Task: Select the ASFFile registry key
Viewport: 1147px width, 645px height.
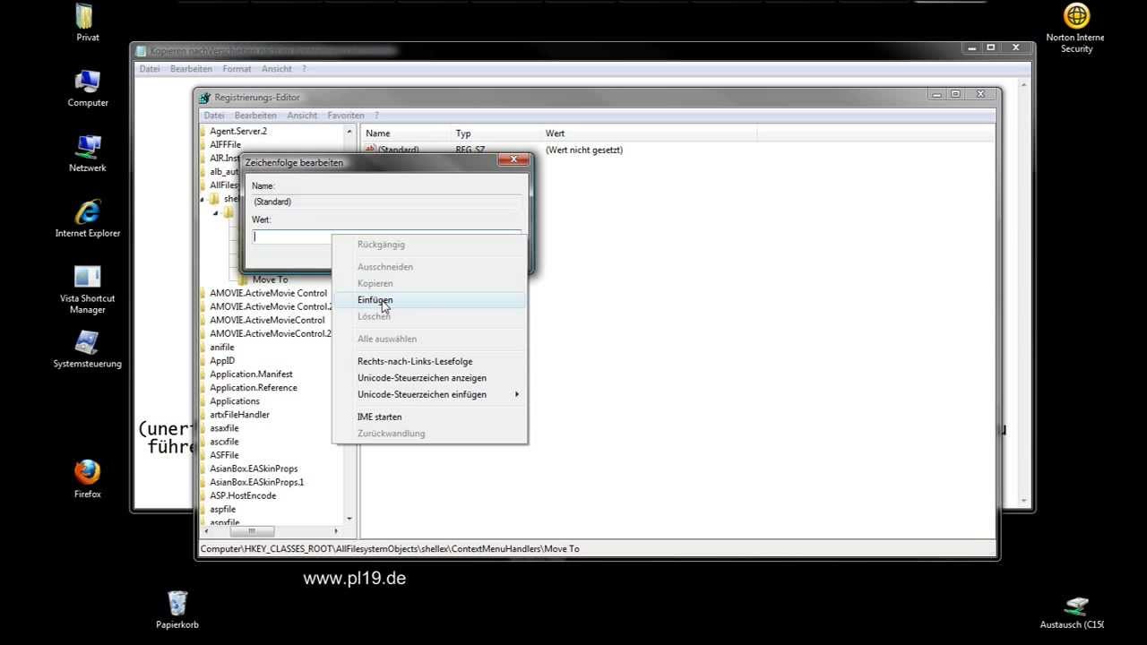Action: point(224,454)
